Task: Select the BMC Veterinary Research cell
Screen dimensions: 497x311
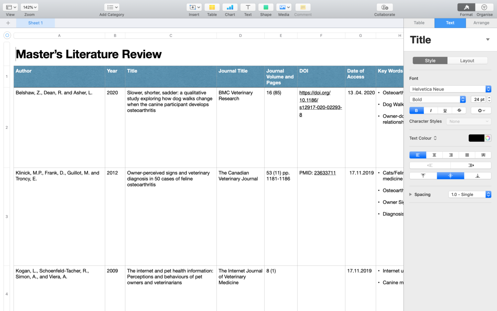Action: click(x=241, y=128)
